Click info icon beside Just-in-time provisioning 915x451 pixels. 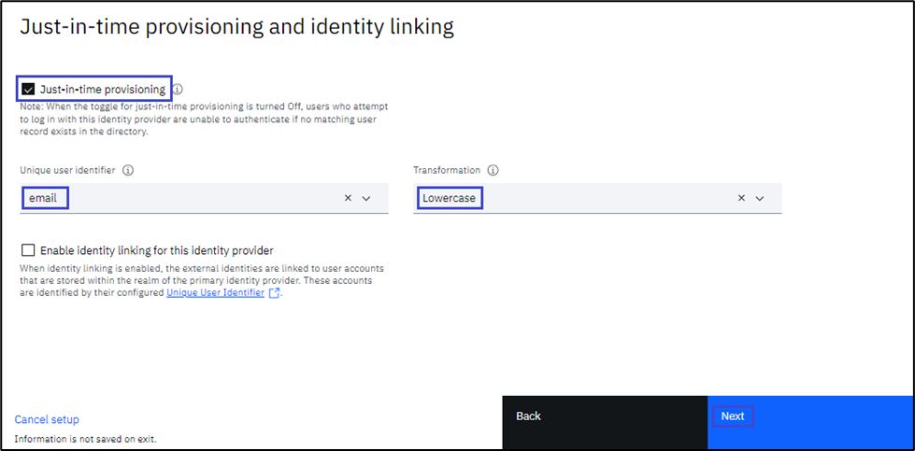[178, 90]
